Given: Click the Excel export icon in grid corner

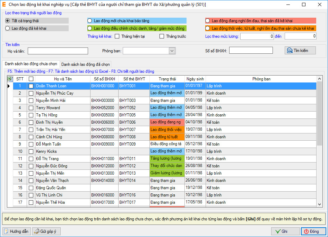Looking at the screenshot, I should click(10, 79).
